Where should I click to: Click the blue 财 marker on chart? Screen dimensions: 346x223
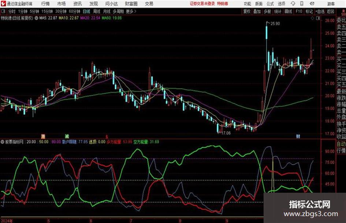click(298, 136)
